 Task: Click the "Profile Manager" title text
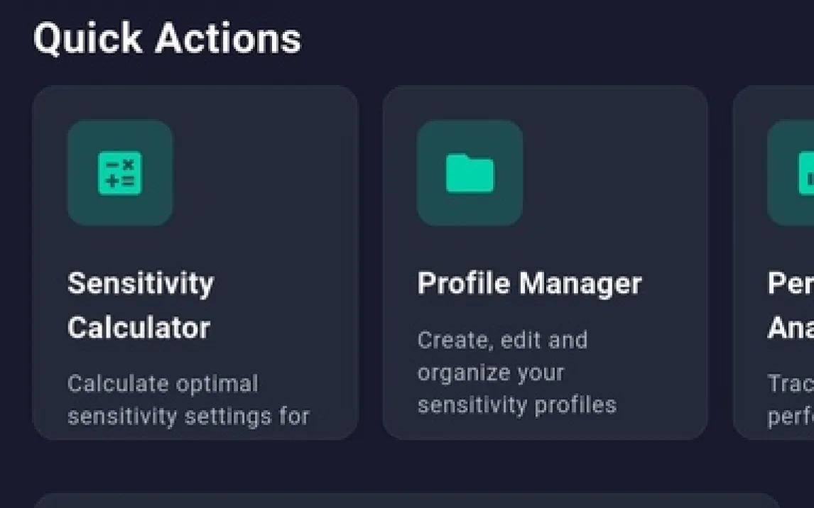529,284
